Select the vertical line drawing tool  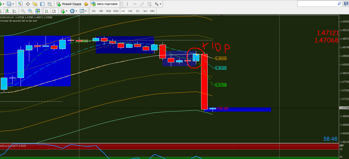tap(127, 4)
